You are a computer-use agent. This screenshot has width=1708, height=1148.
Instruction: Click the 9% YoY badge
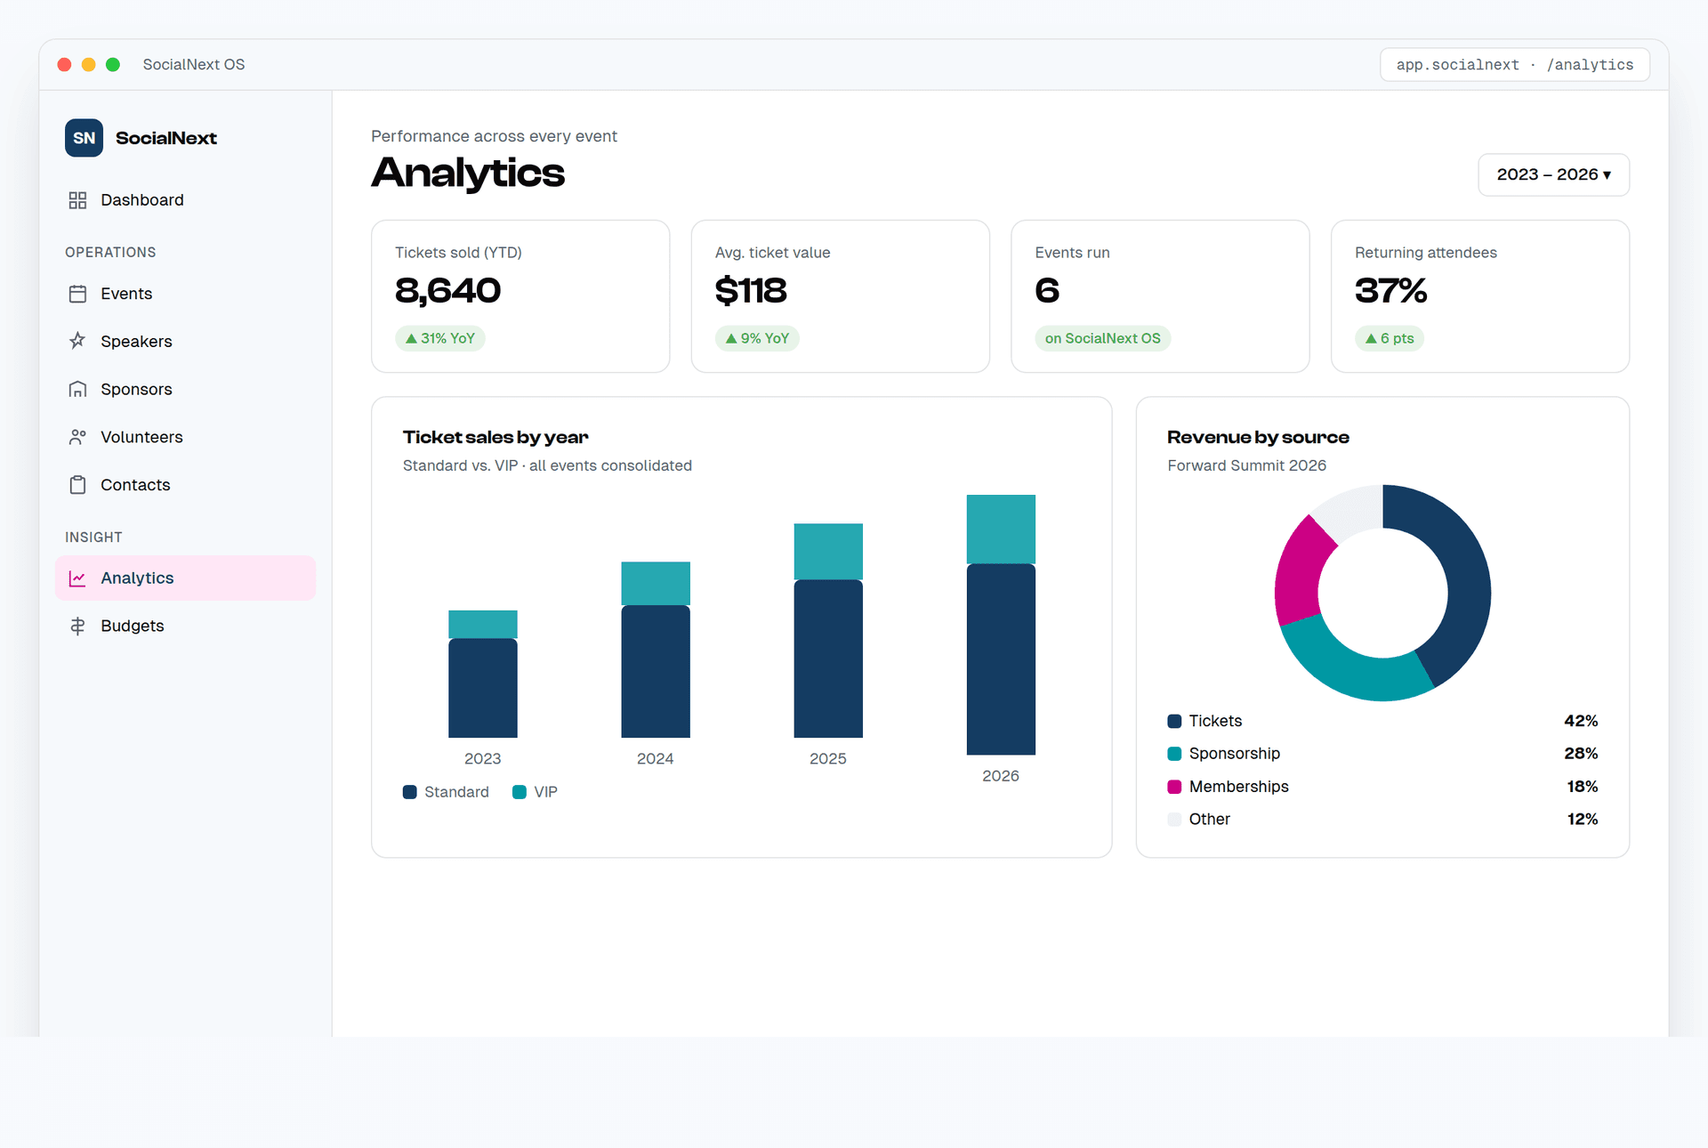coord(757,338)
